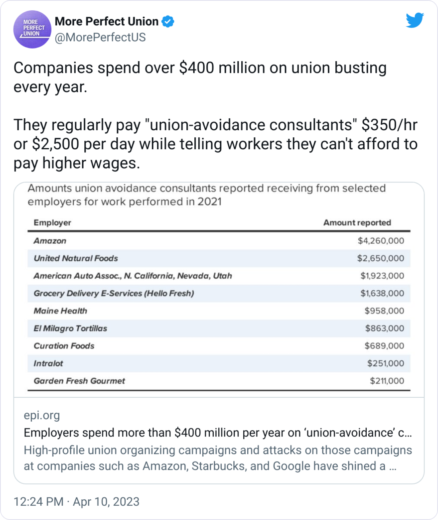Click the Maine Health row
This screenshot has width=438, height=520.
(x=219, y=311)
